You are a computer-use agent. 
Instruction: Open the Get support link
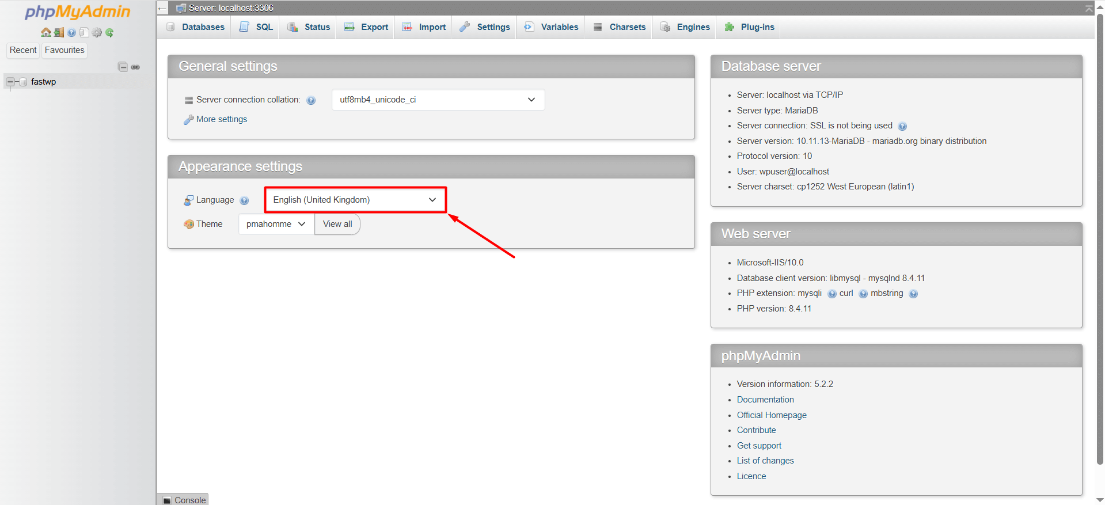[x=759, y=446]
